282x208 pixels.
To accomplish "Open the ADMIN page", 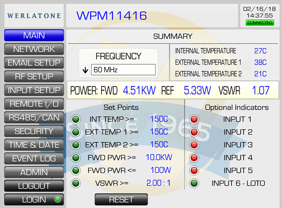I will pos(34,172).
